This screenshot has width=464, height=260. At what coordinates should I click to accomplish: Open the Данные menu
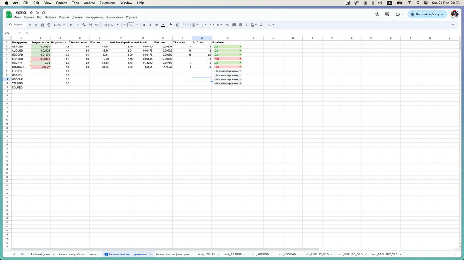coord(77,18)
